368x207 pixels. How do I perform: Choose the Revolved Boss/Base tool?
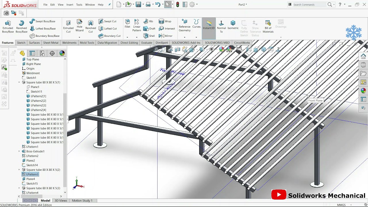[21, 26]
